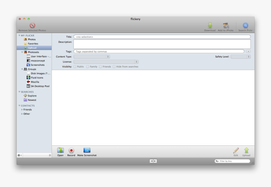Toggle Hide from searches checkbox

[x=114, y=67]
